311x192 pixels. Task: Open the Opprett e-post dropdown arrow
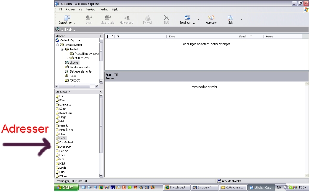tap(78, 19)
